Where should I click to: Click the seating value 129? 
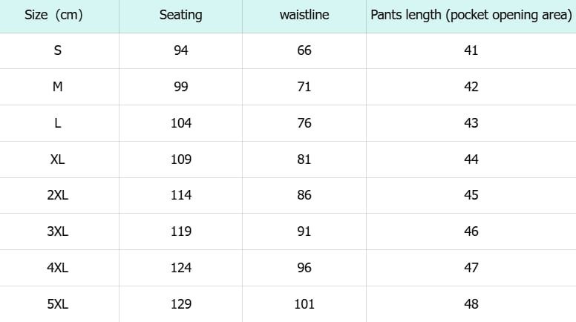click(180, 304)
